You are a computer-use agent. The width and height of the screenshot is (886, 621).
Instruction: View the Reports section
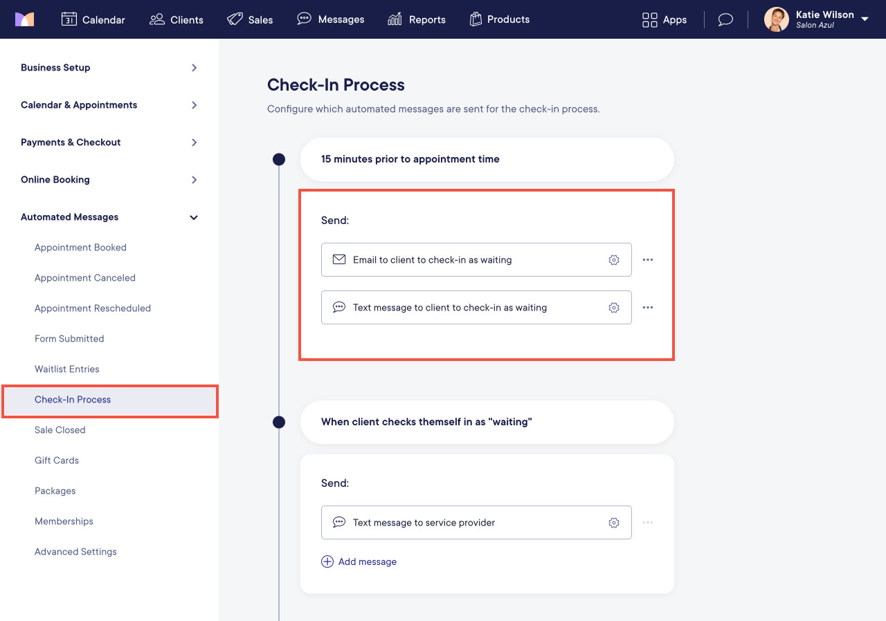point(417,19)
